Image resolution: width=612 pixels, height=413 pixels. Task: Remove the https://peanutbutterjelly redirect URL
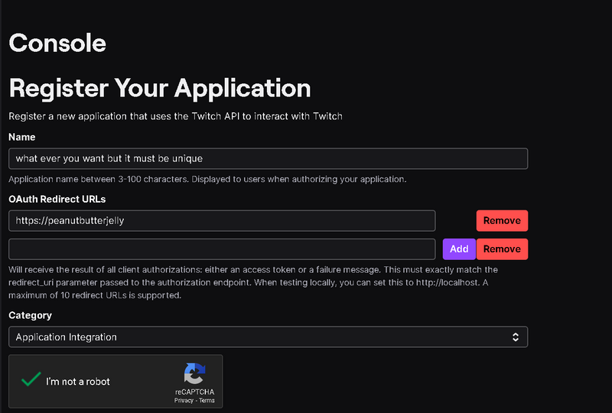502,220
